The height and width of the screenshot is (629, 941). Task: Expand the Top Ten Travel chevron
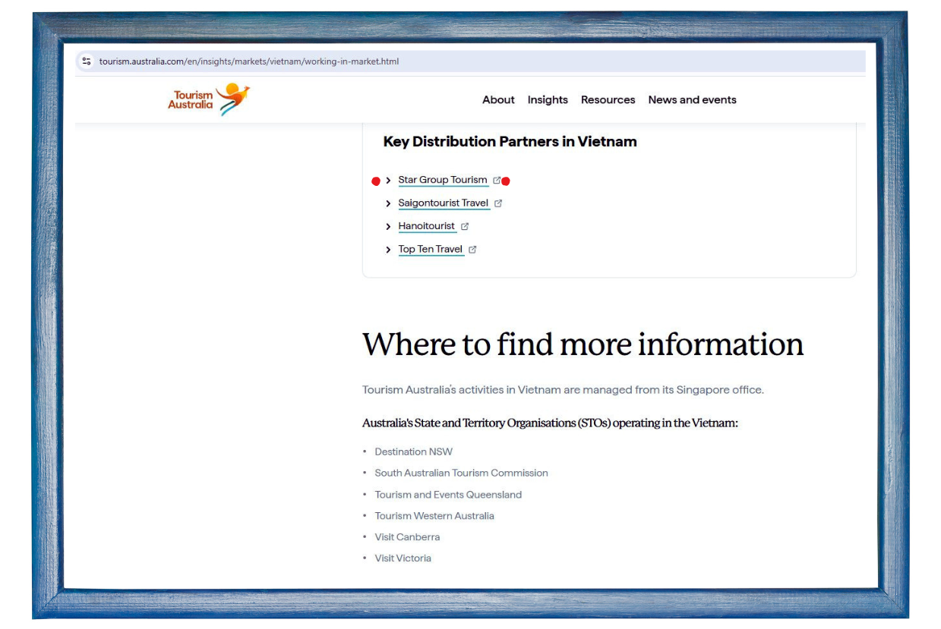tap(388, 249)
